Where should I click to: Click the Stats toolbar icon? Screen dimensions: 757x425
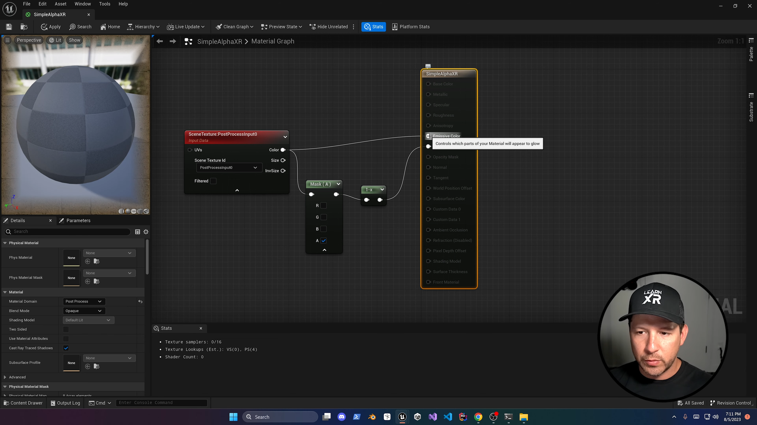coord(373,27)
